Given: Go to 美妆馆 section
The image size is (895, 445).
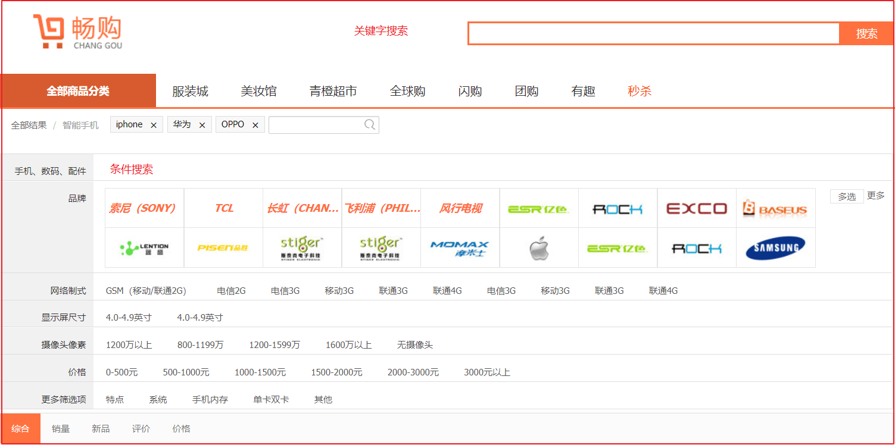Looking at the screenshot, I should [x=258, y=91].
